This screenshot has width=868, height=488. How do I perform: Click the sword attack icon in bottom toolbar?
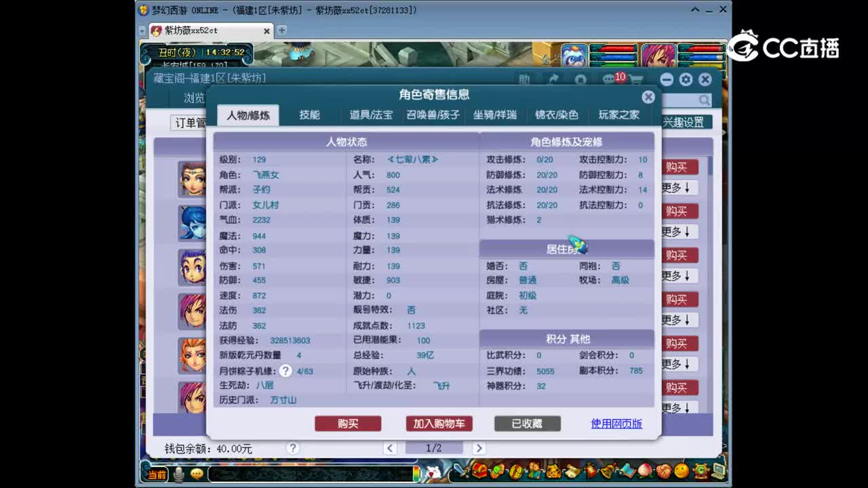[x=462, y=470]
